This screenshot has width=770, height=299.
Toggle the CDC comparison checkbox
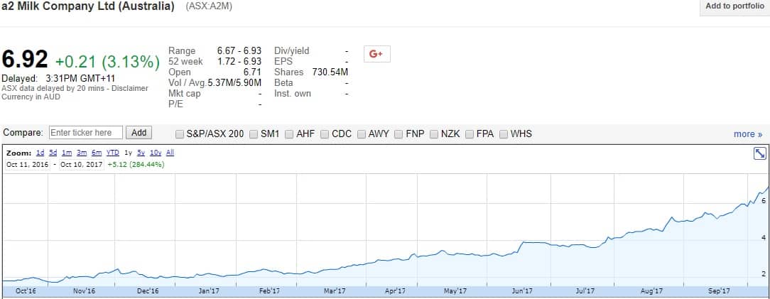pos(325,134)
